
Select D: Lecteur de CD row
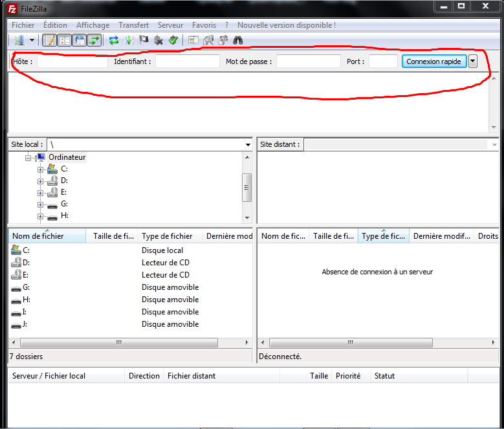pos(130,263)
